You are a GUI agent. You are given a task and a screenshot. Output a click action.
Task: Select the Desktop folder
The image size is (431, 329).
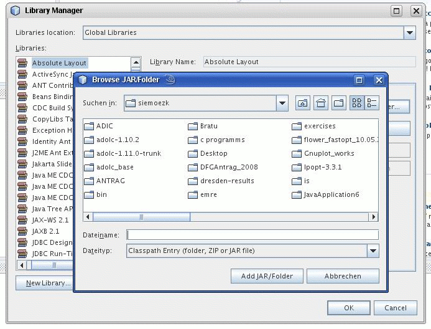pyautogui.click(x=208, y=154)
